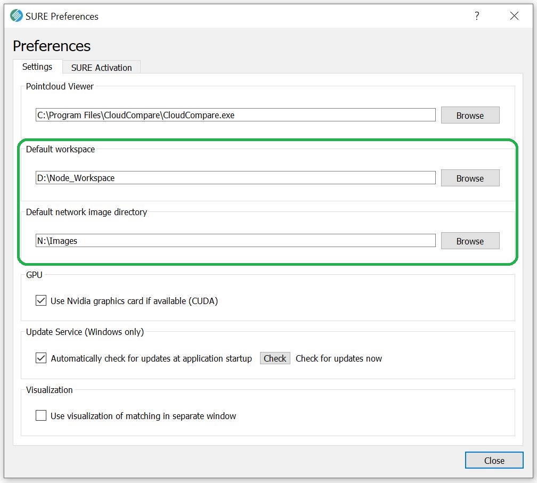This screenshot has width=537, height=483.
Task: Enable visualization of matching in separate window
Action: (x=41, y=415)
